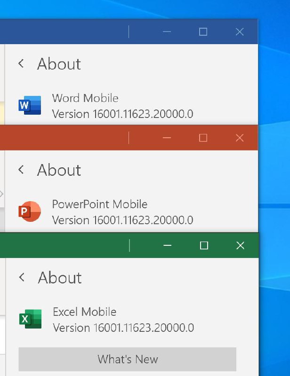Close the Word Mobile window
290x376 pixels.
240,31
